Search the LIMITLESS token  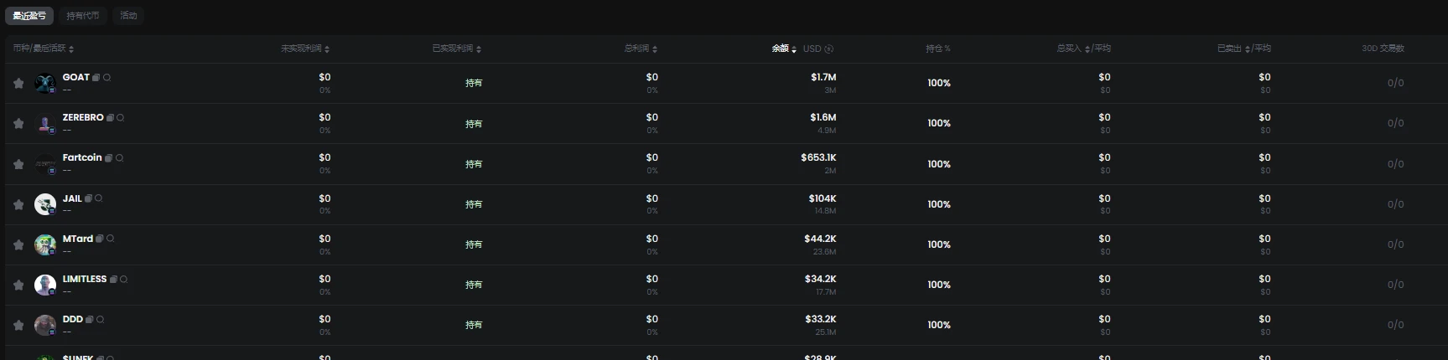coord(124,279)
